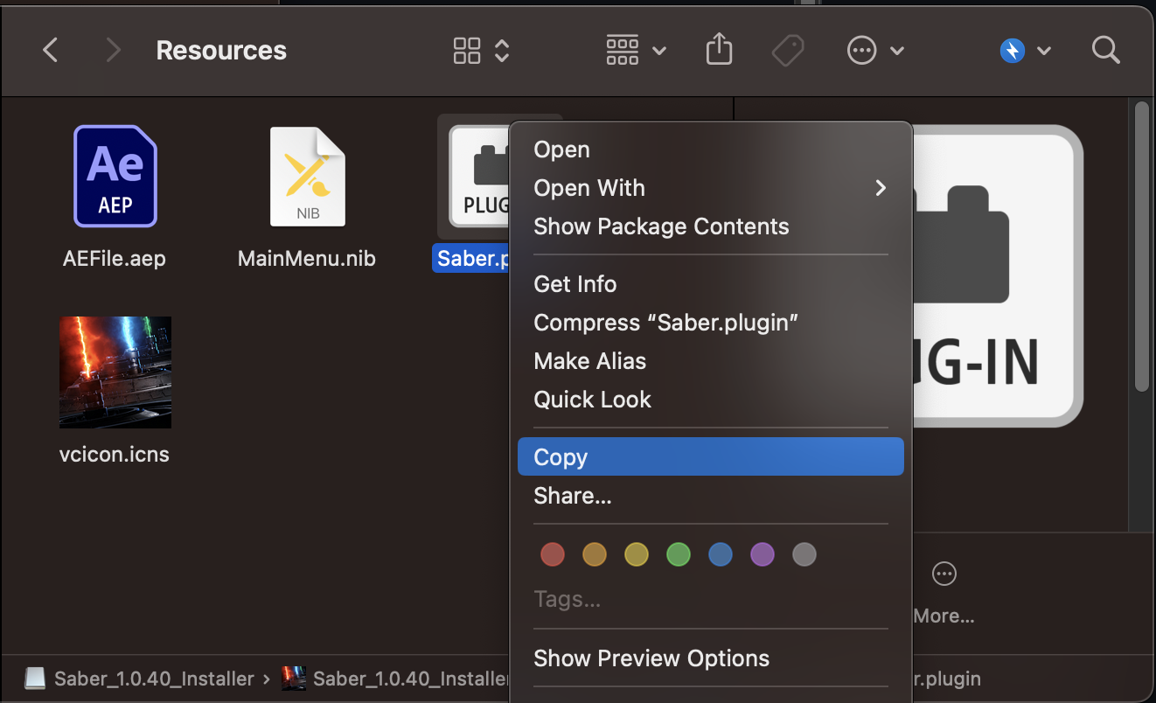This screenshot has width=1156, height=703.
Task: Choose Share… in the context menu
Action: coord(711,496)
